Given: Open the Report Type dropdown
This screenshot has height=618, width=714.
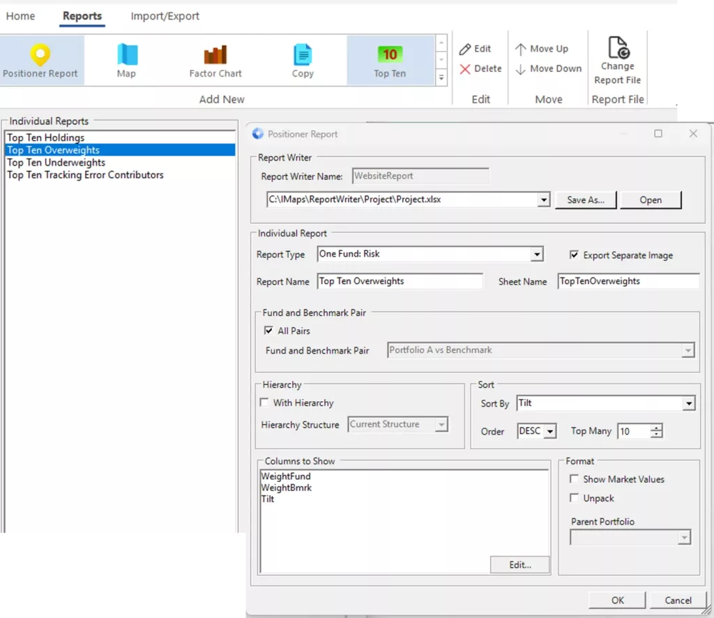Looking at the screenshot, I should click(x=537, y=254).
